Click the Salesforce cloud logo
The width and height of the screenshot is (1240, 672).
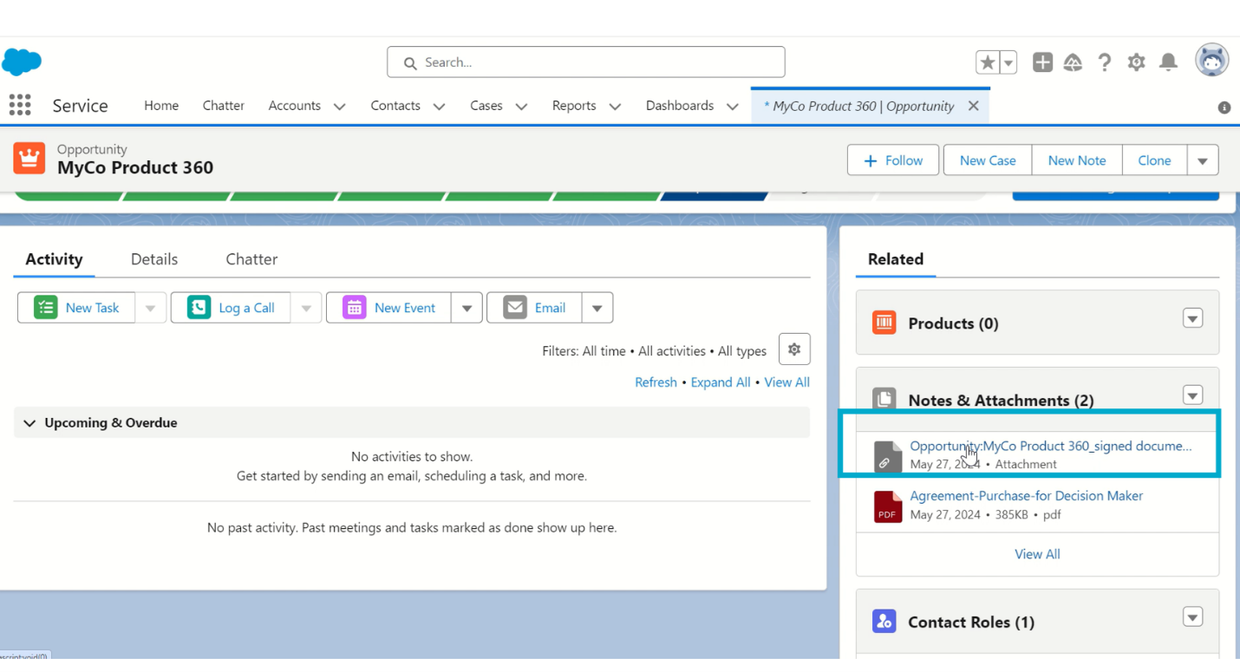click(22, 62)
